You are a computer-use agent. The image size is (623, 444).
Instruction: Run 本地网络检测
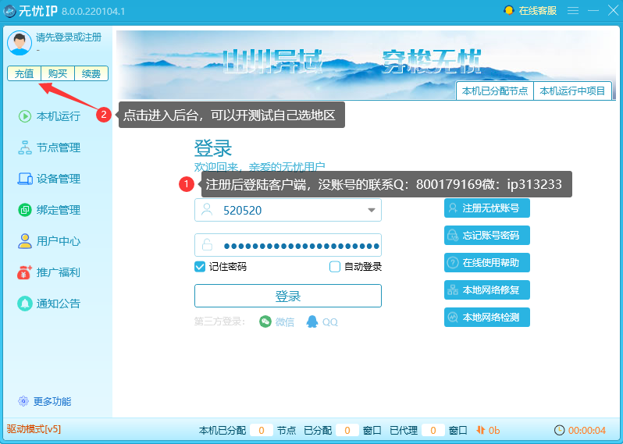pos(486,318)
